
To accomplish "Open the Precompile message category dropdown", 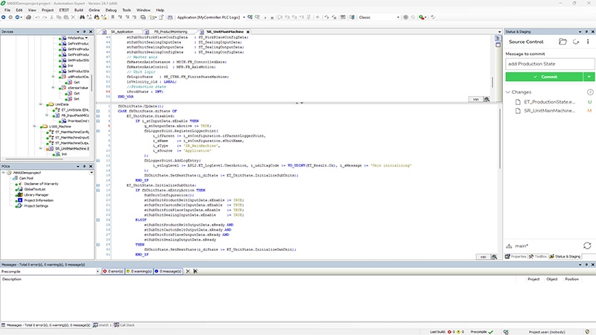I will click(x=97, y=272).
